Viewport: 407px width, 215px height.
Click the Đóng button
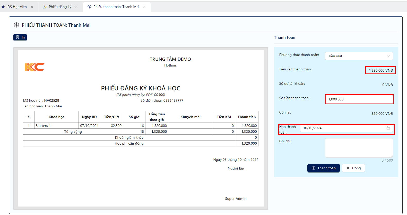click(x=353, y=168)
